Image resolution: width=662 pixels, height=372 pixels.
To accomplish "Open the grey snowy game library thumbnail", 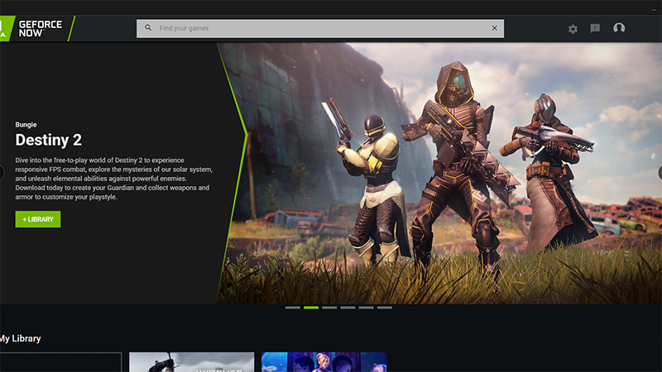I will (x=192, y=362).
